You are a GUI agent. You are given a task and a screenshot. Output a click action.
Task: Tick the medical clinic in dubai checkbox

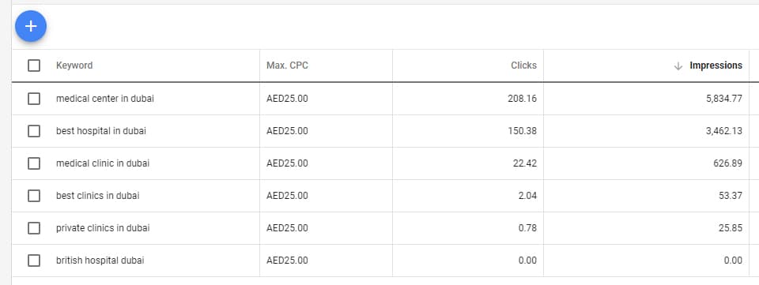(x=34, y=163)
